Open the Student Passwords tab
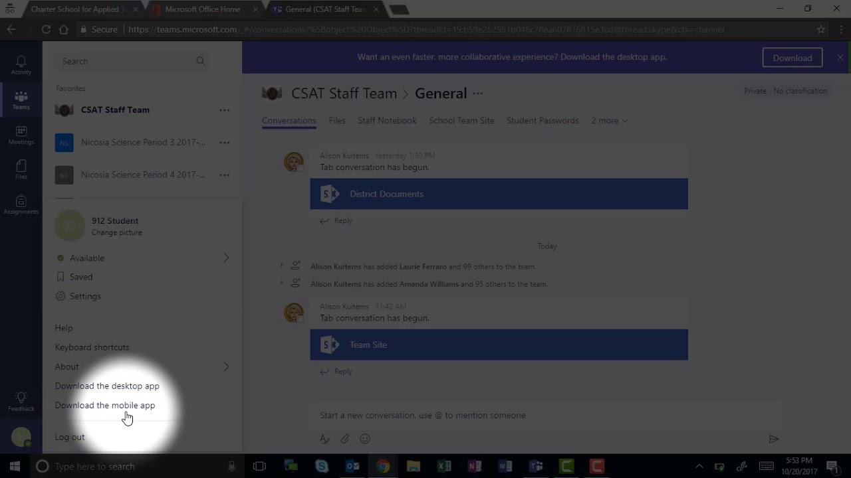This screenshot has width=851, height=478. [543, 121]
